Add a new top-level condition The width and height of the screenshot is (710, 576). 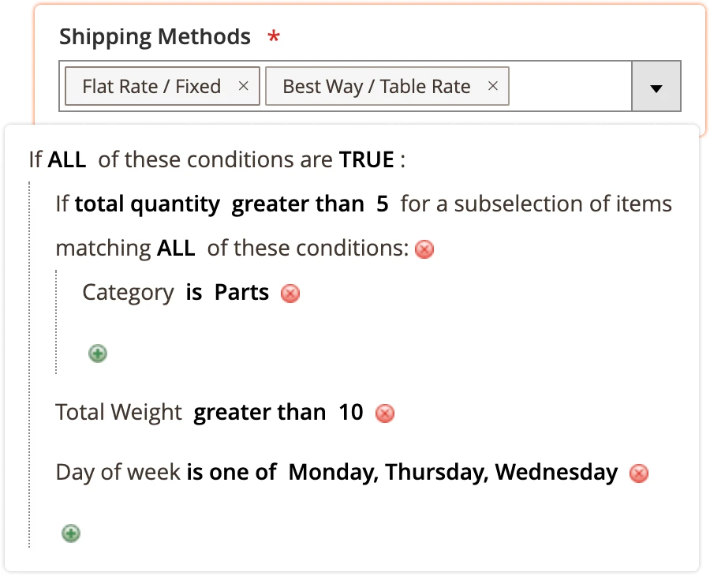(70, 533)
